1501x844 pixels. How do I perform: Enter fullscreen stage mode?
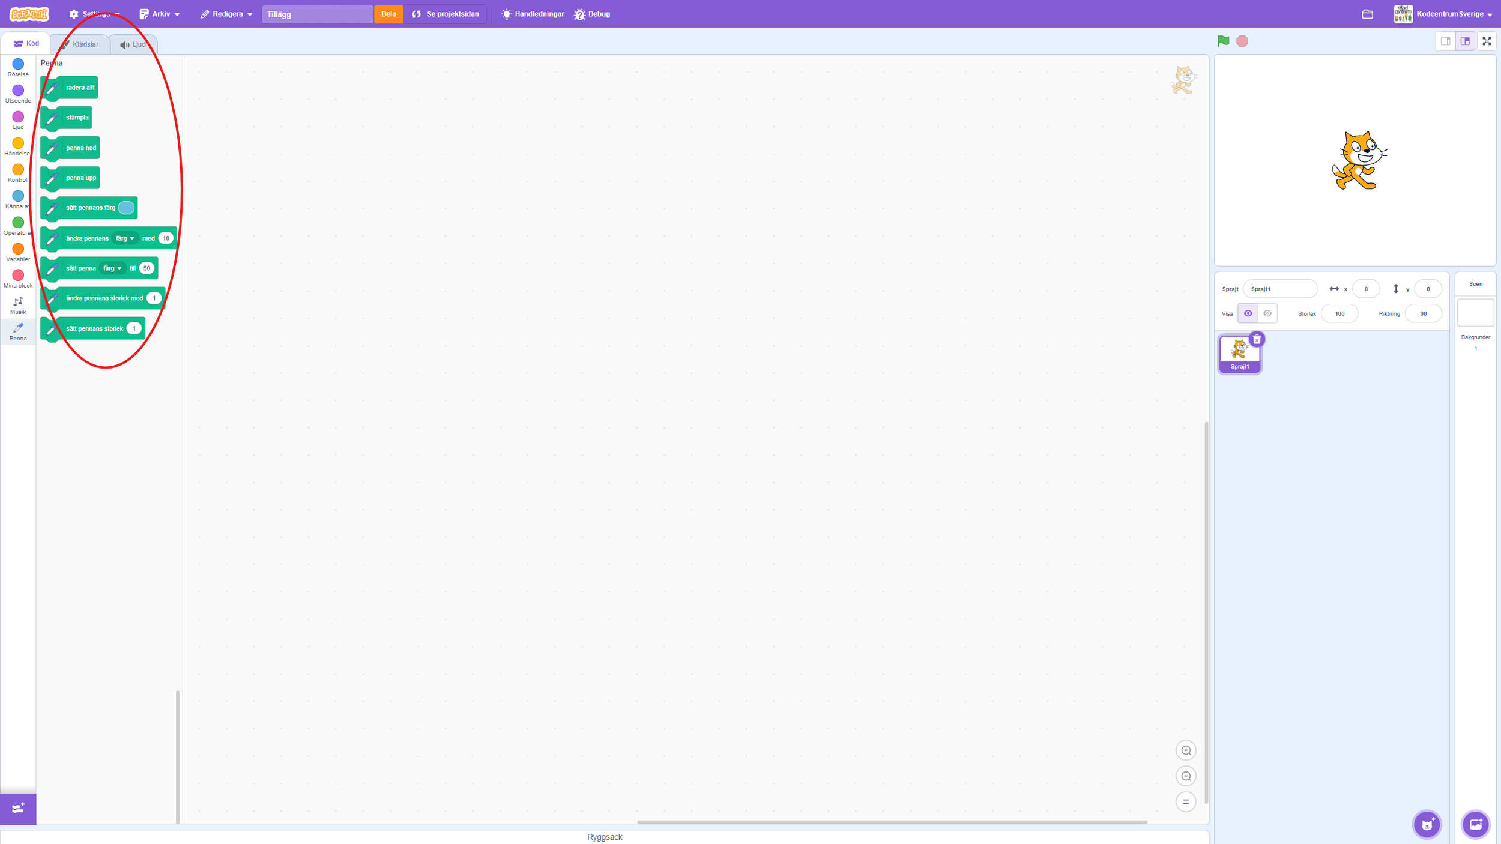pyautogui.click(x=1487, y=41)
